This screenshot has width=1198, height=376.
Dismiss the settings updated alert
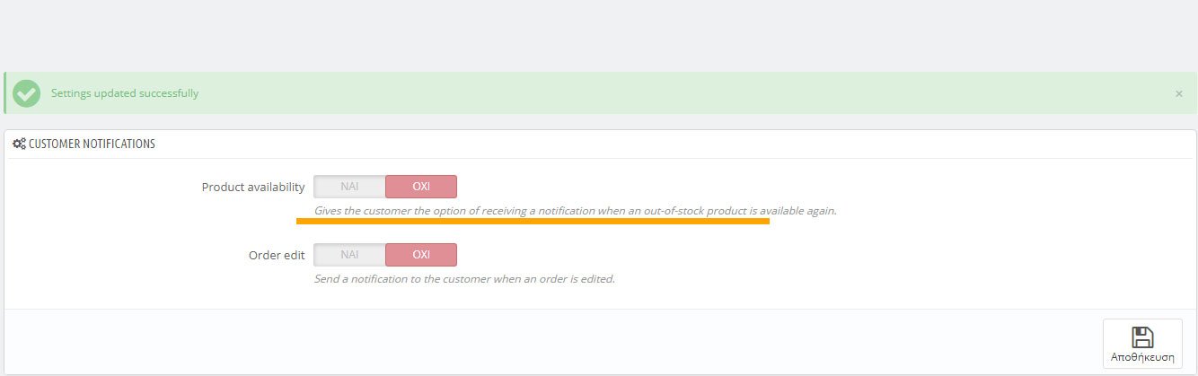coord(1178,93)
